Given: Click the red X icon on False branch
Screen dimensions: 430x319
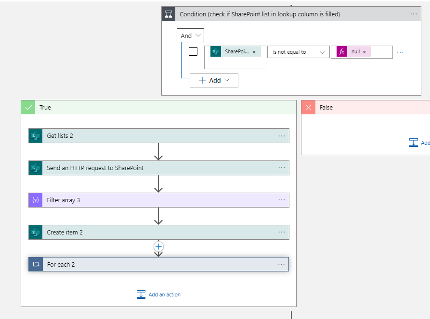Looking at the screenshot, I should coord(308,107).
